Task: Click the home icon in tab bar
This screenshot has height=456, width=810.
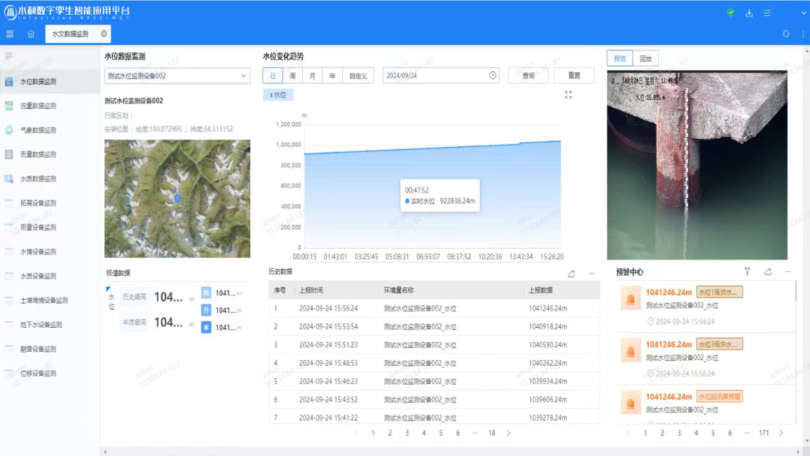Action: pyautogui.click(x=31, y=34)
